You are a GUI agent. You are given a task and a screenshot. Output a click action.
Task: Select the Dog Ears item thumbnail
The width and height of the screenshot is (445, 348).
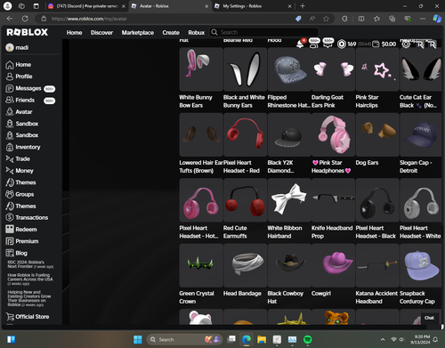(x=377, y=134)
